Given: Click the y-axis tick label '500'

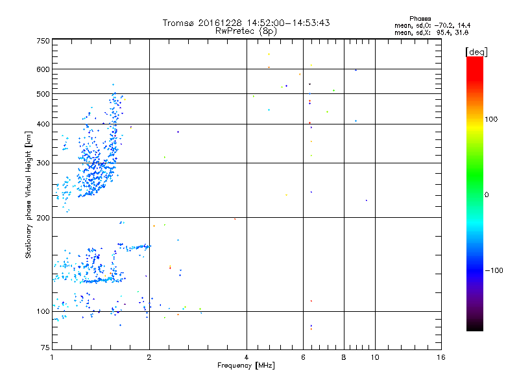Looking at the screenshot, I should [43, 94].
